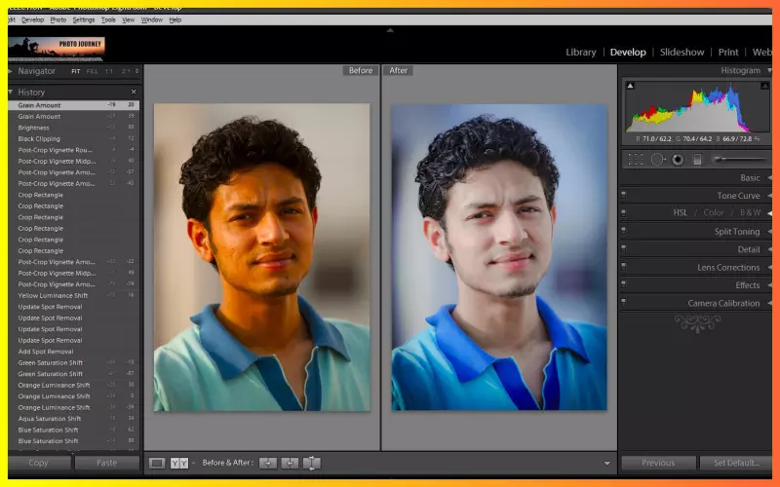Open the Photo menu
This screenshot has width=780, height=487.
[x=58, y=19]
